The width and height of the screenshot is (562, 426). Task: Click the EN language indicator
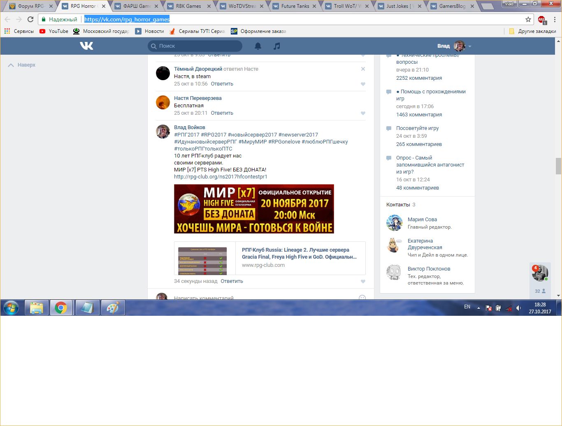(x=467, y=307)
